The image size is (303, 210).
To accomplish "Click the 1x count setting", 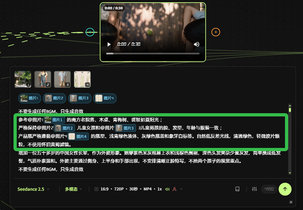I will [x=160, y=189].
